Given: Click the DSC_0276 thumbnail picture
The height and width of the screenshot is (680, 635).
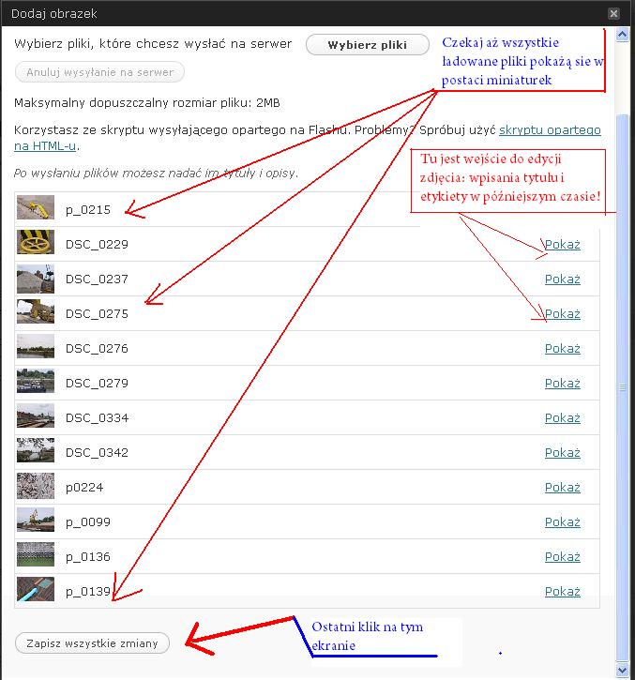Looking at the screenshot, I should 36,348.
